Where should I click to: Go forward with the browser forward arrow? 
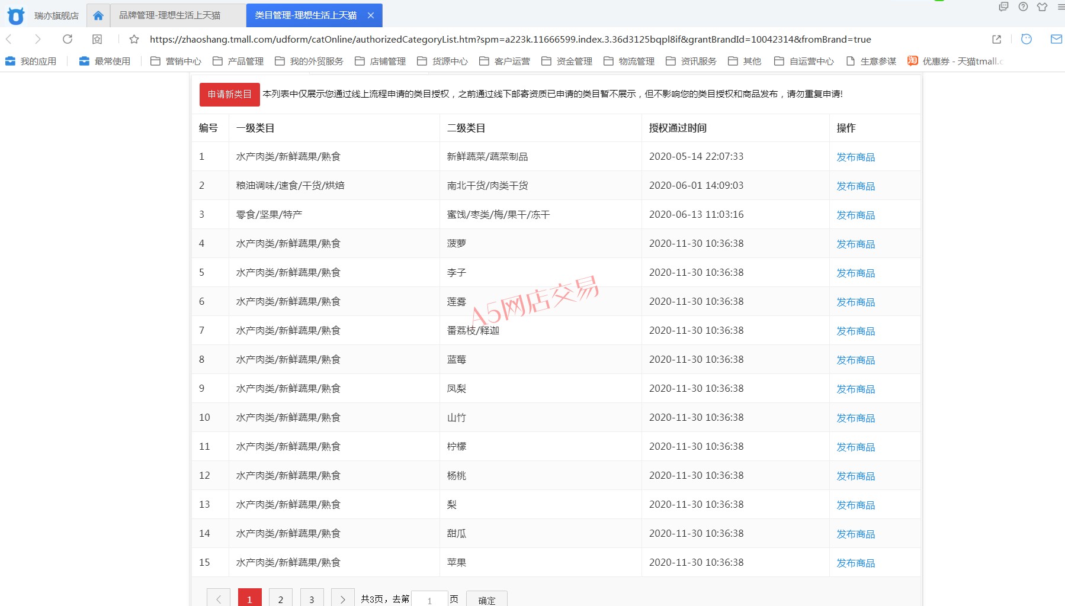37,39
